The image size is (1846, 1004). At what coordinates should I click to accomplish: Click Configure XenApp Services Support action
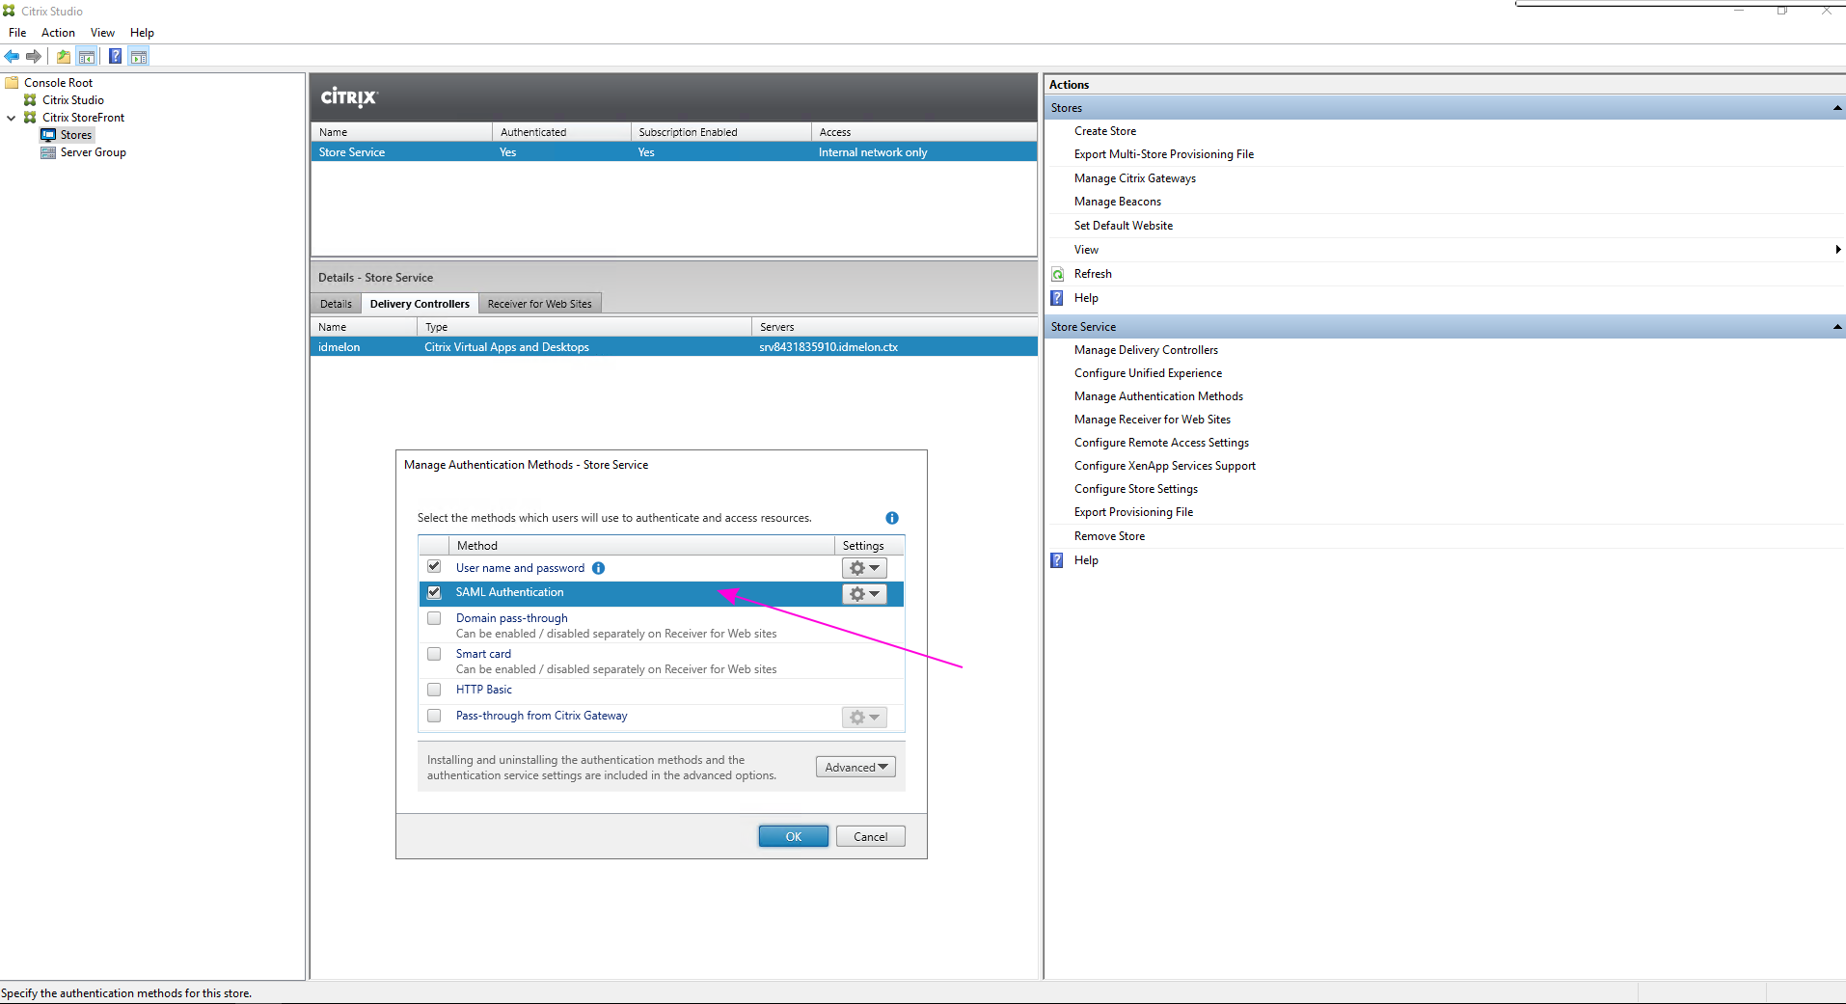pyautogui.click(x=1165, y=466)
